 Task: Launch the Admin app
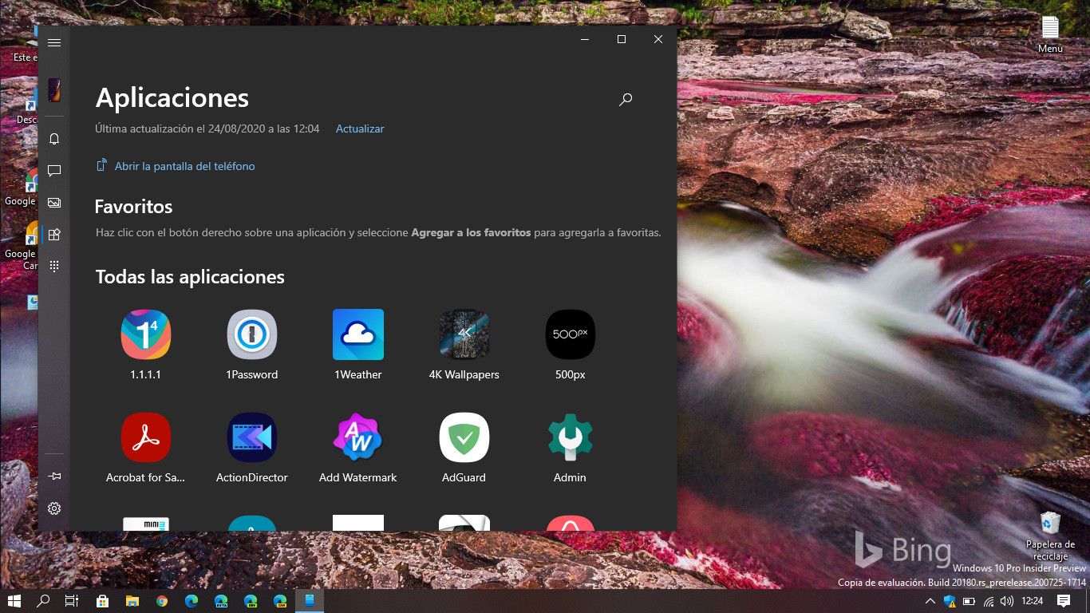pyautogui.click(x=570, y=448)
